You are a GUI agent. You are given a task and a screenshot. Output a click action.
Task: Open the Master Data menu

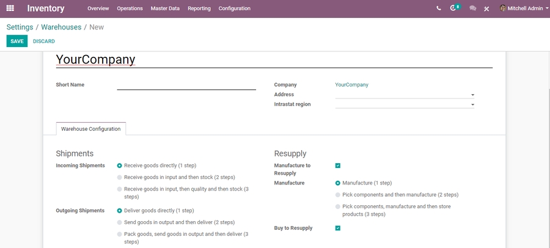[165, 9]
